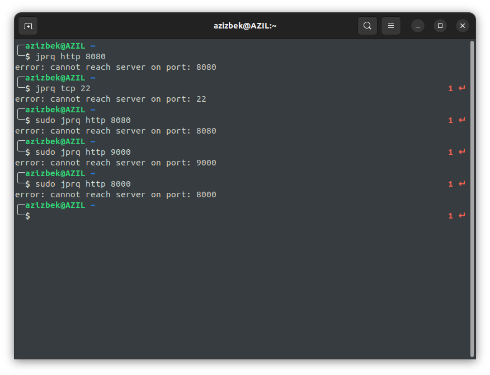490x375 pixels.
Task: Click the prompt marker beside 'jprq tcp 22'
Action: coord(22,83)
